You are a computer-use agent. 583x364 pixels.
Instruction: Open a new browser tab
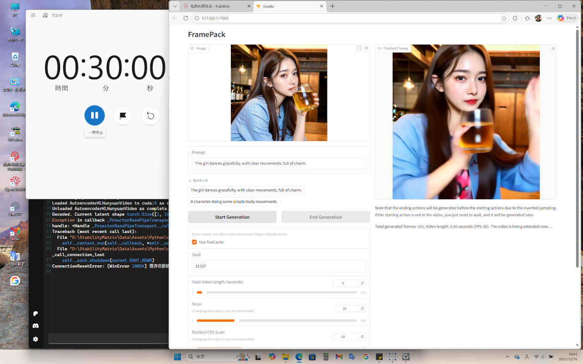(x=332, y=6)
